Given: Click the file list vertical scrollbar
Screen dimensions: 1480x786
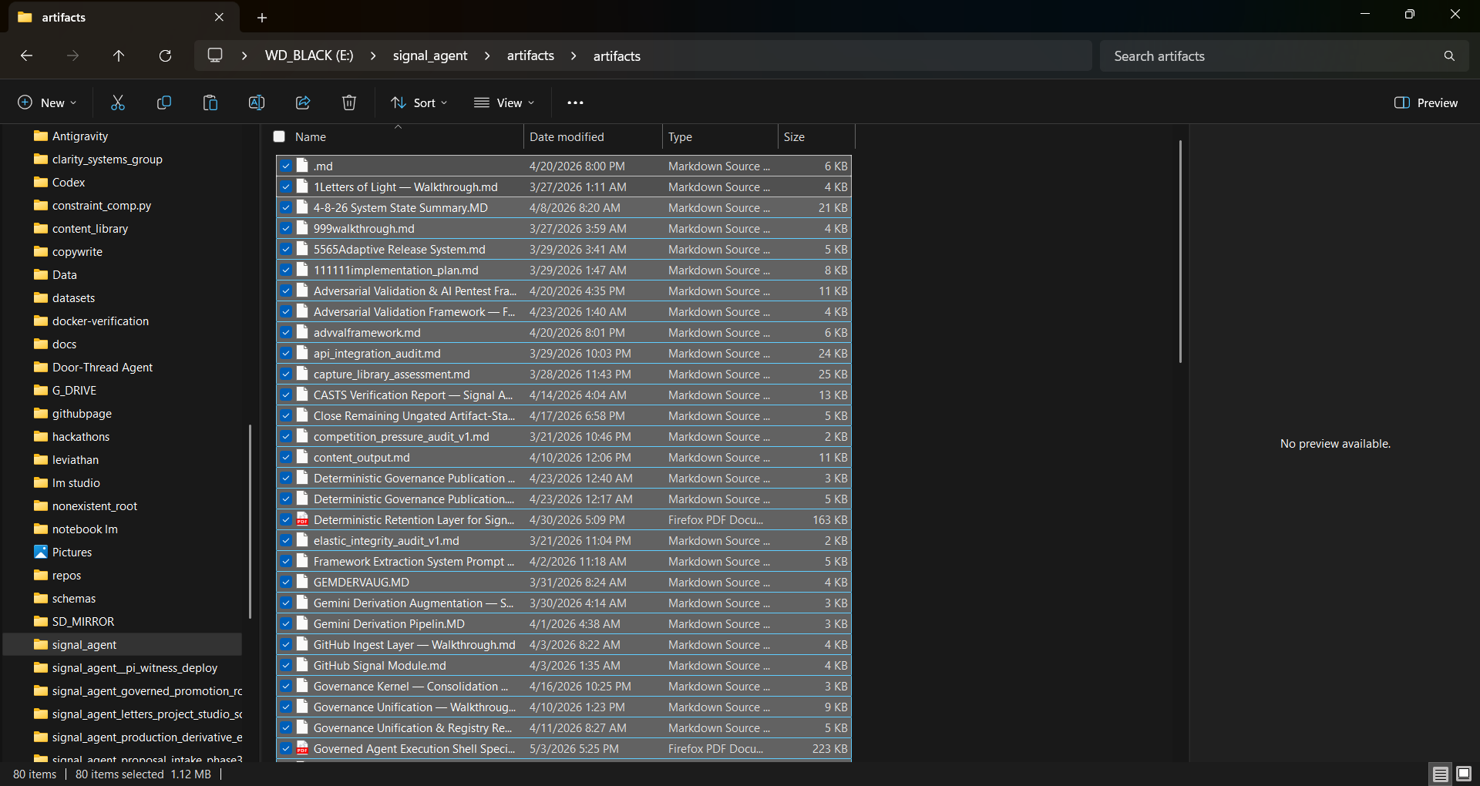Looking at the screenshot, I should [x=1180, y=251].
